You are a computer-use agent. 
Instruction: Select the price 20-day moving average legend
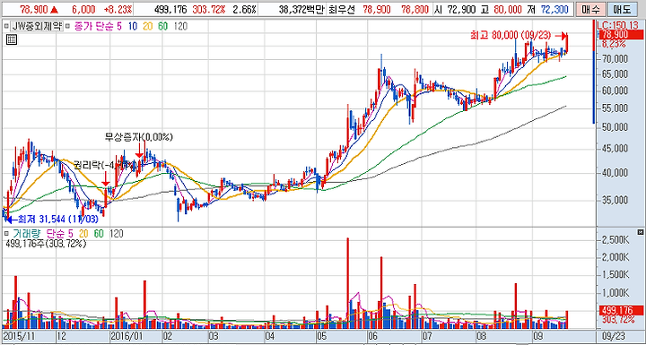[x=147, y=27]
